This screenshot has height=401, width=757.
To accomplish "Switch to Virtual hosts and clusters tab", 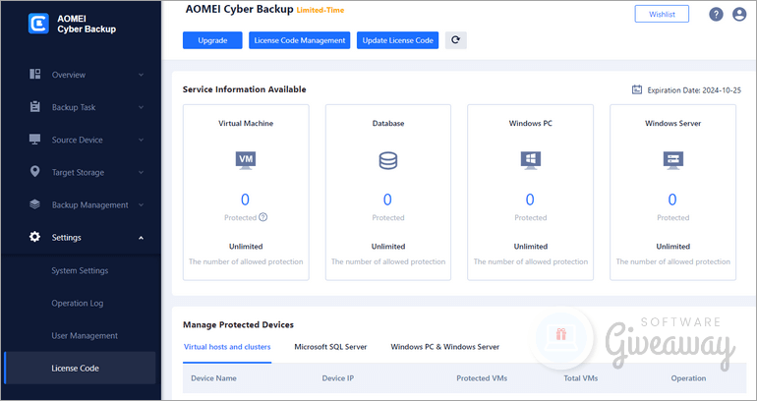I will click(227, 347).
